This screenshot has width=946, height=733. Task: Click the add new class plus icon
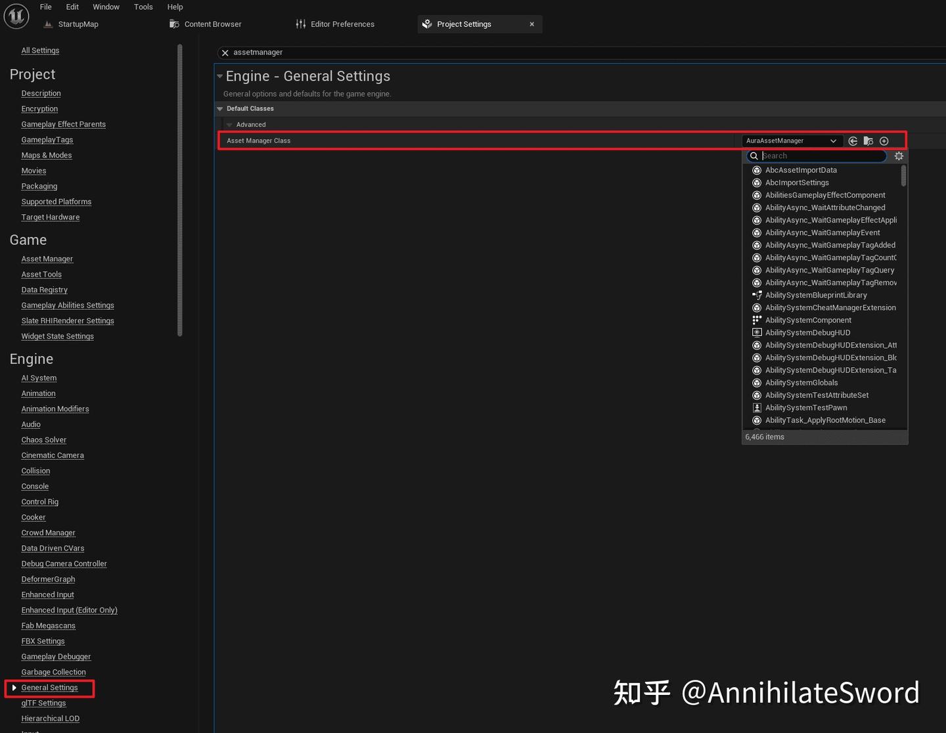click(884, 141)
